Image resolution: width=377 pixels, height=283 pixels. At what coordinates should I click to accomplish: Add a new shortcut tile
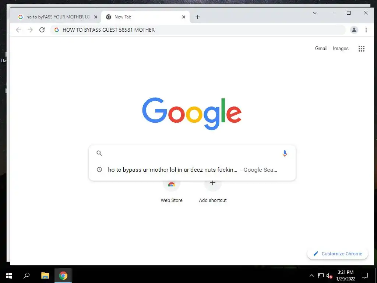point(213,191)
